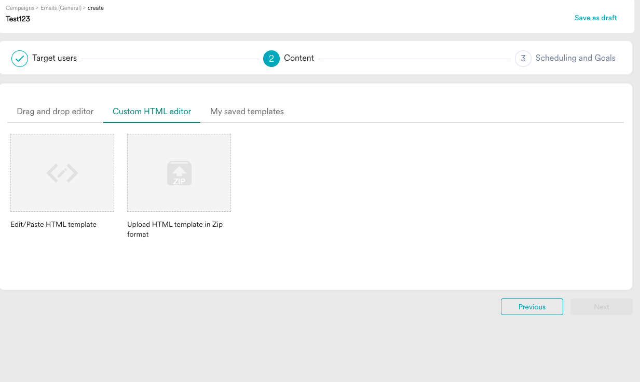Go back with the Previous button
Image resolution: width=640 pixels, height=382 pixels.
click(532, 307)
